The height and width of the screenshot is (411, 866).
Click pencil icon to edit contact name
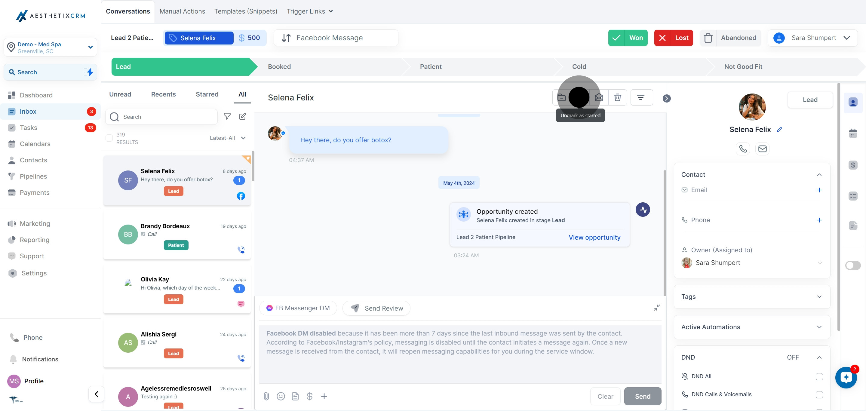click(779, 130)
